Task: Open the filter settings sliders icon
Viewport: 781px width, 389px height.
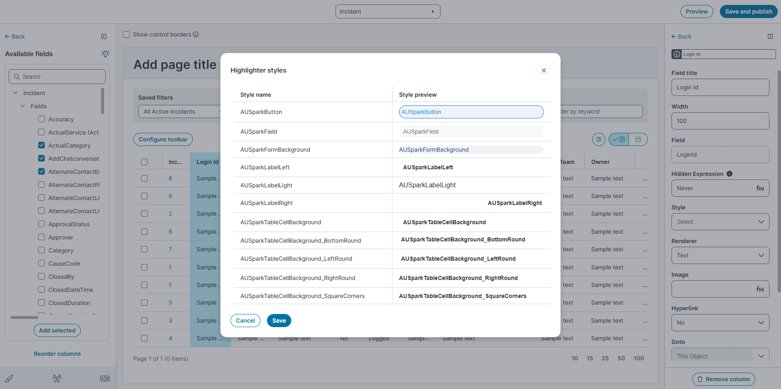Action: (599, 139)
